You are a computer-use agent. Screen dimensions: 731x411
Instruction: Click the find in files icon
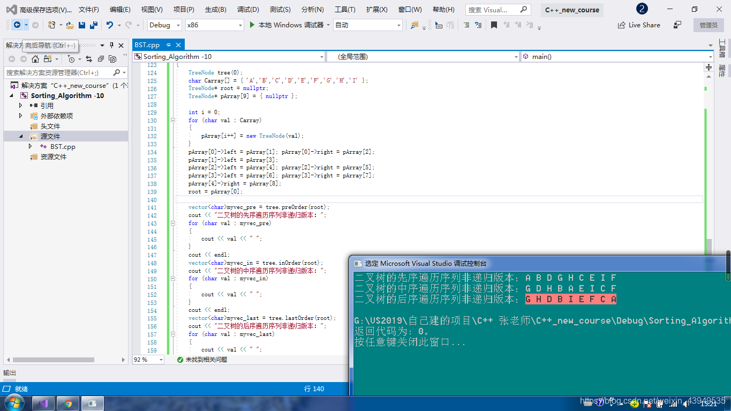pos(414,25)
